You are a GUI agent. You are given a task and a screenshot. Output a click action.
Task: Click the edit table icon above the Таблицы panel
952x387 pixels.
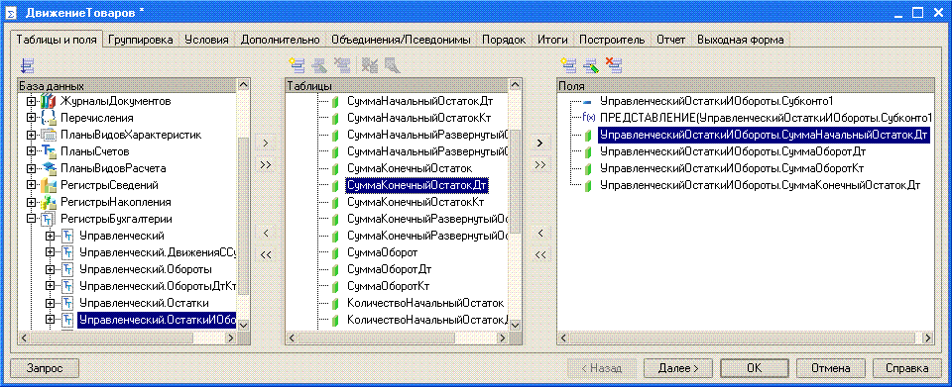pos(319,65)
